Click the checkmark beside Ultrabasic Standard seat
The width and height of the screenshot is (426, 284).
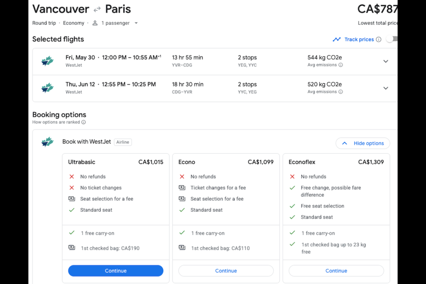(72, 210)
